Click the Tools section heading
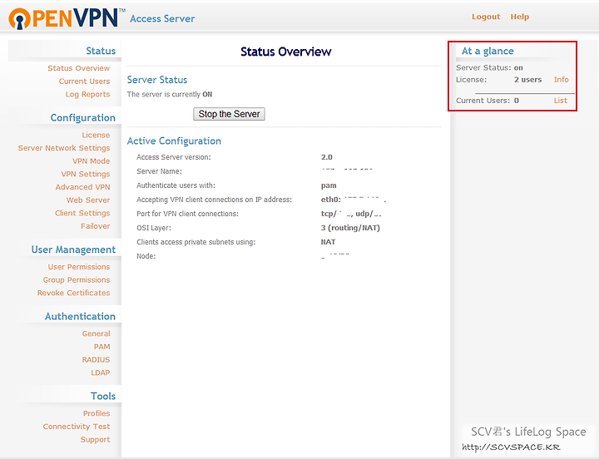599x459 pixels. pyautogui.click(x=103, y=396)
